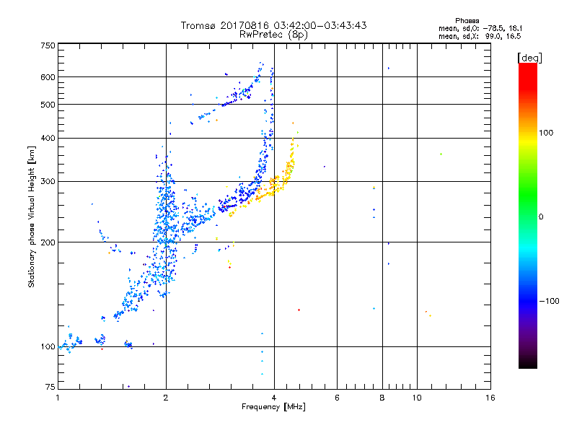The height and width of the screenshot is (433, 577).
Task: Click the '750' y-axis tick label
Action: [x=48, y=45]
